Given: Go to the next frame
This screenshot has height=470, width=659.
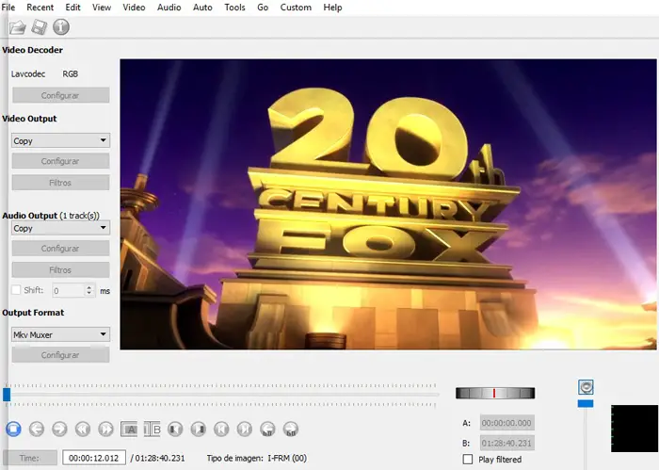Looking at the screenshot, I should point(59,429).
